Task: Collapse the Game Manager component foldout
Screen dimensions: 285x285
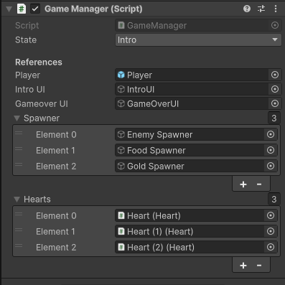Action: point(9,9)
